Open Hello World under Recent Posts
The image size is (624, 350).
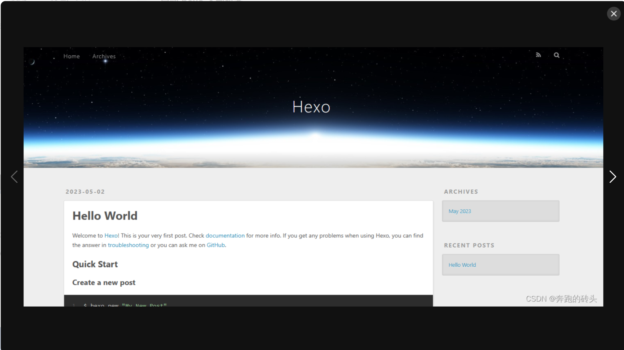[462, 265]
